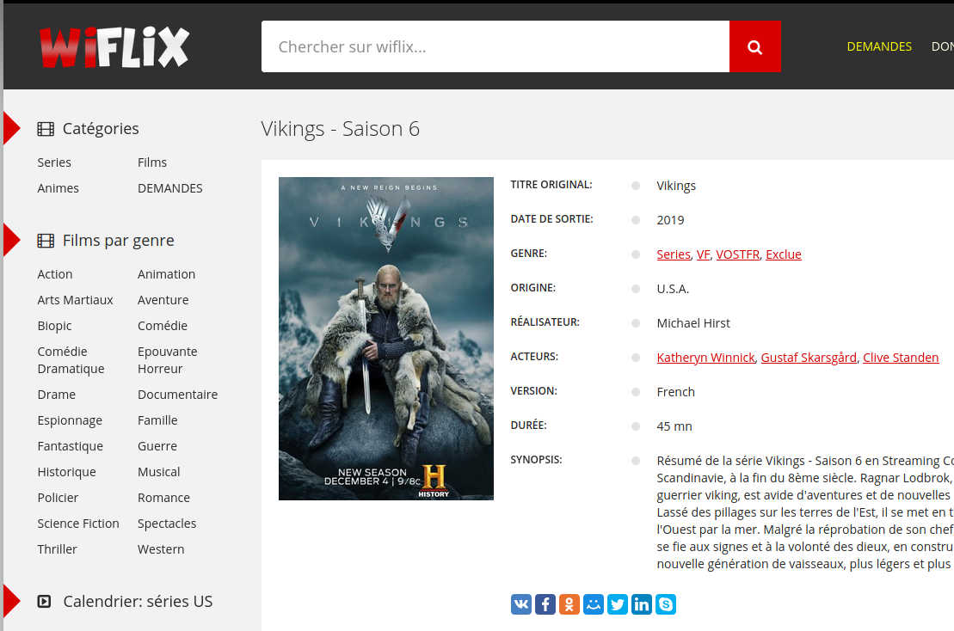This screenshot has height=631, width=954.
Task: Browse the Aventure genre
Action: [163, 300]
